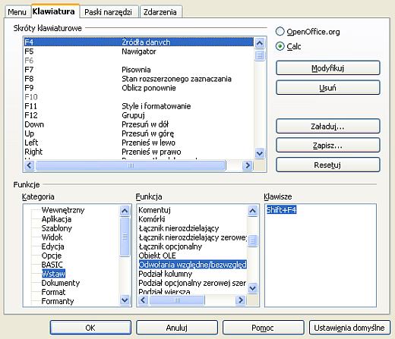The image size is (395, 339).
Task: Select Odwołania względne/bezwzględne function
Action: (192, 265)
